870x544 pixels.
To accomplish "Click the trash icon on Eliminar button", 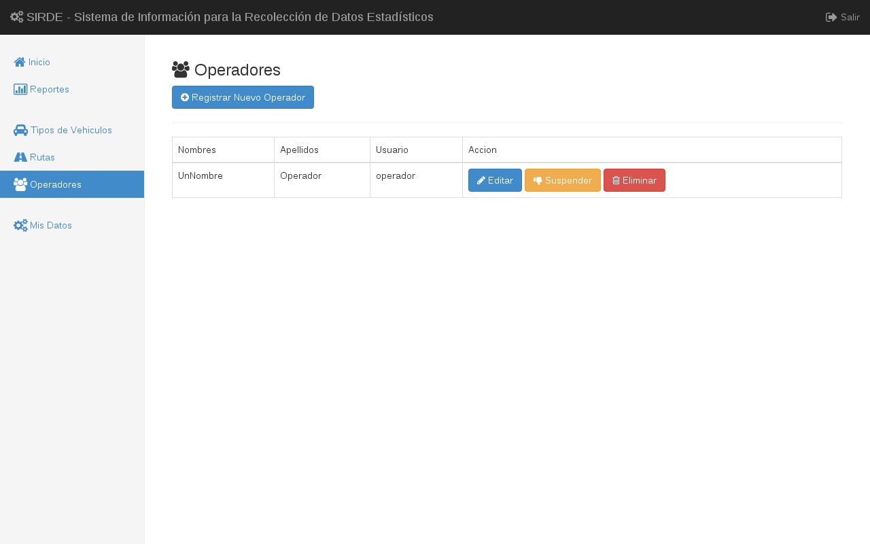I will pos(616,180).
